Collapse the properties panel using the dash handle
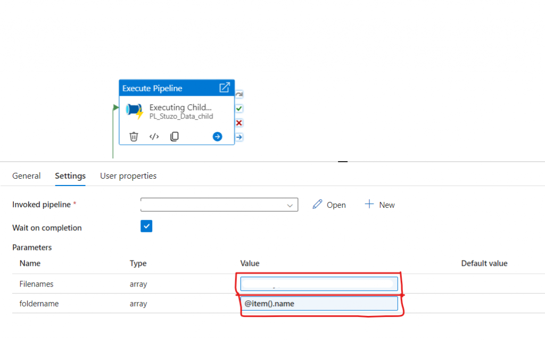545x344 pixels. 343,161
